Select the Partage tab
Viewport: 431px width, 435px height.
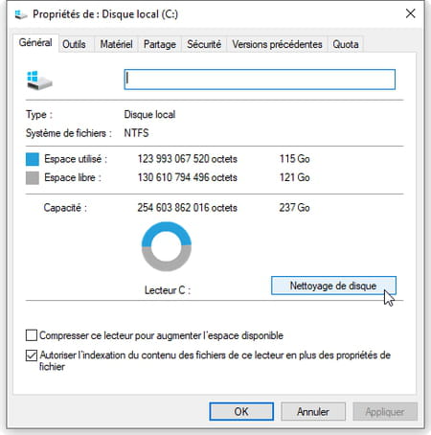pyautogui.click(x=160, y=44)
